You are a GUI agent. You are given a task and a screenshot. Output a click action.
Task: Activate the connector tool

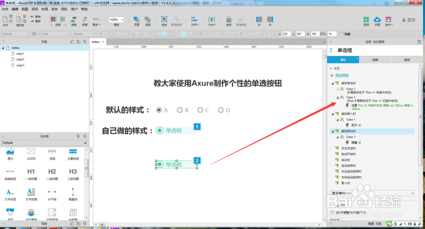point(74,20)
